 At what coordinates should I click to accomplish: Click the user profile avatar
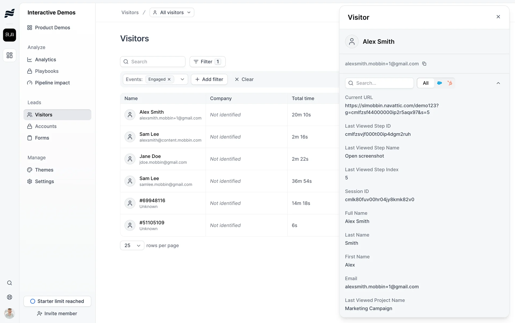click(9, 313)
